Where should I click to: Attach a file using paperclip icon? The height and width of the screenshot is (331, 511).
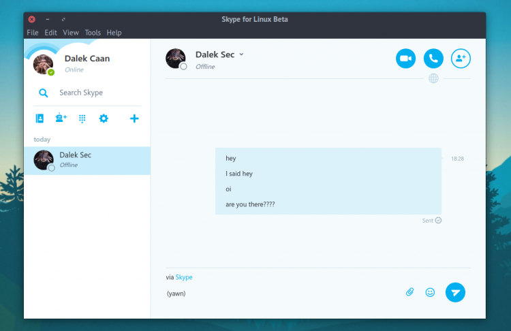(x=409, y=292)
